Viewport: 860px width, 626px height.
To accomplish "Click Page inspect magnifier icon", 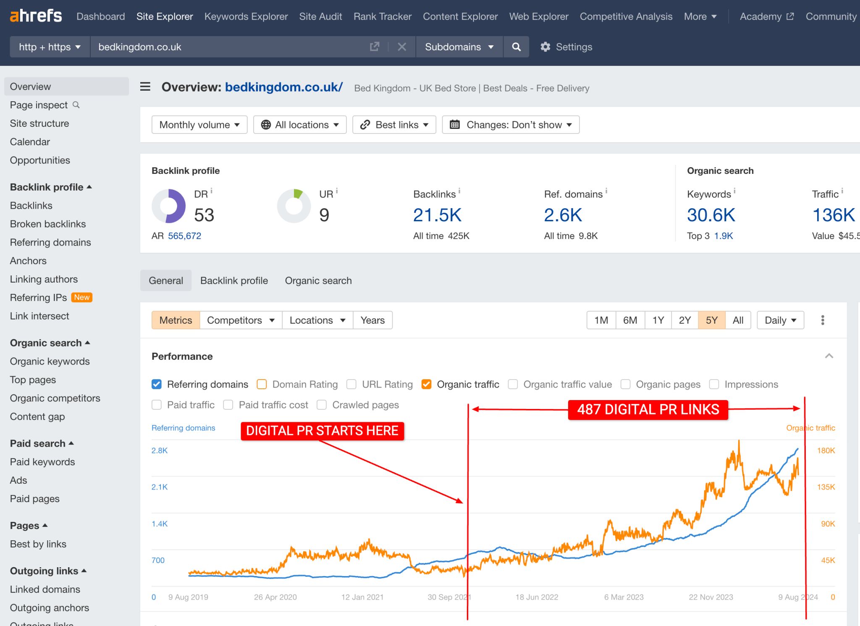I will [76, 105].
